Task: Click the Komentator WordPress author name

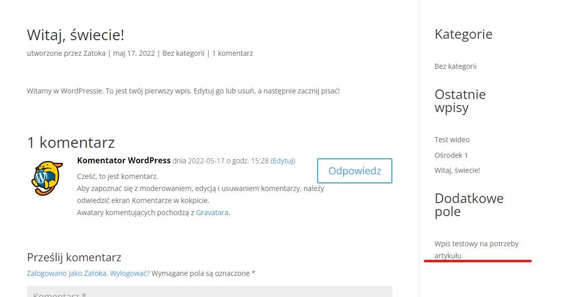Action: pos(124,160)
